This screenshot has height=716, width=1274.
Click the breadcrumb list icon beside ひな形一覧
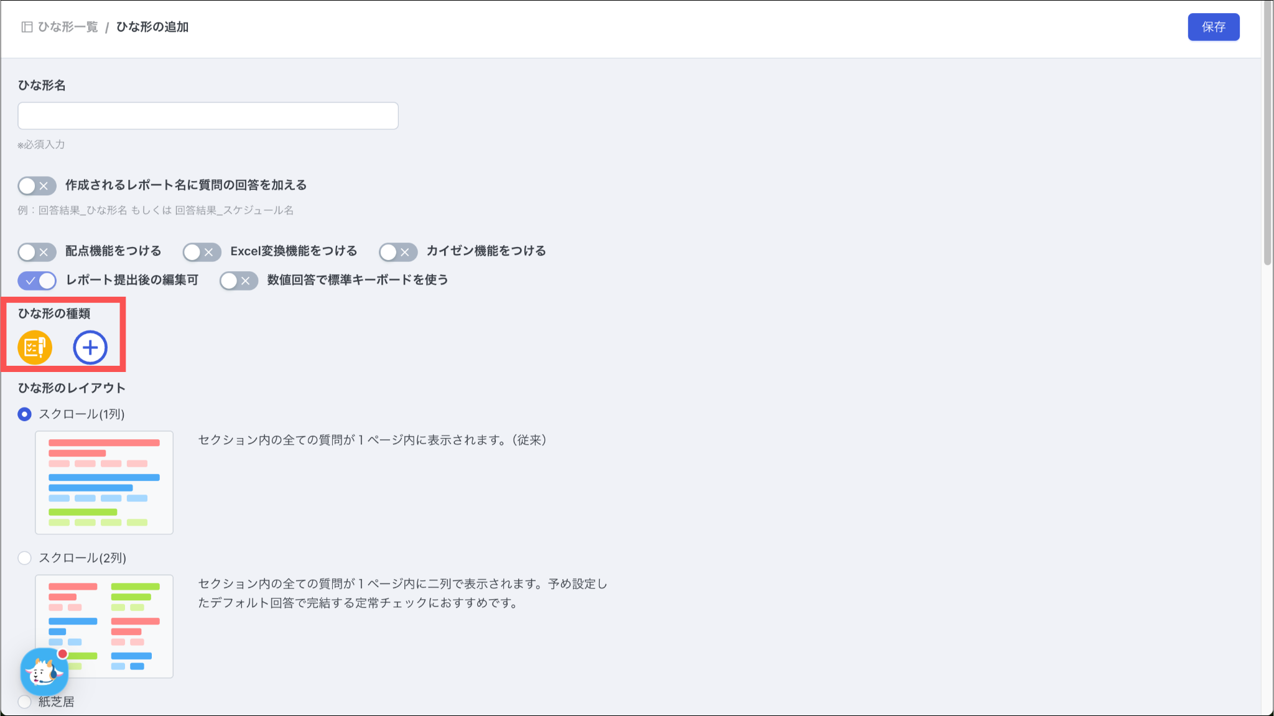click(27, 27)
